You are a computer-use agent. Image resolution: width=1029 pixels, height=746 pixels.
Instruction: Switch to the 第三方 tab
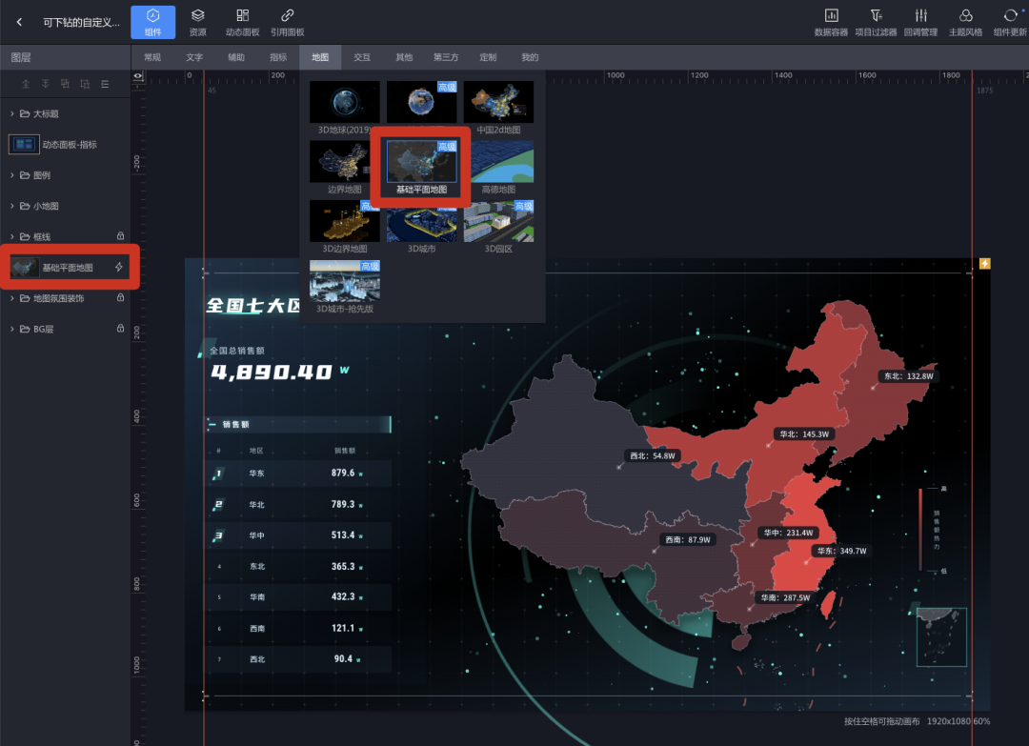point(446,56)
